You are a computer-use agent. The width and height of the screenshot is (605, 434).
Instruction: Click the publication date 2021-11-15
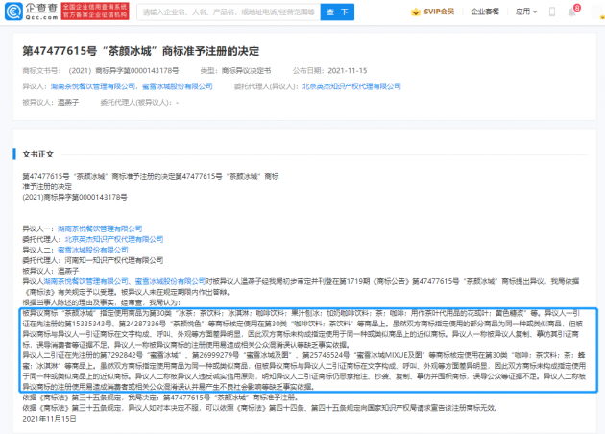348,71
